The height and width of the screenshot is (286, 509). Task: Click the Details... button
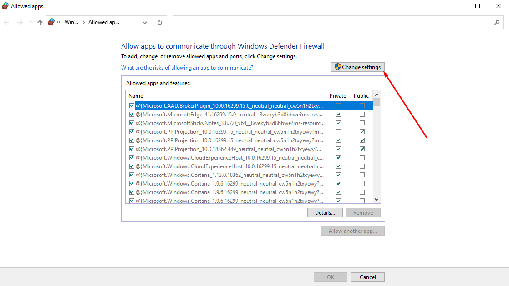(325, 213)
